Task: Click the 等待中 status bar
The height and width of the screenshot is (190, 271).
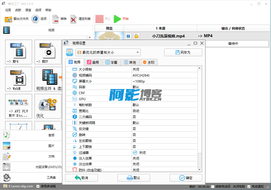Action: (x=233, y=44)
